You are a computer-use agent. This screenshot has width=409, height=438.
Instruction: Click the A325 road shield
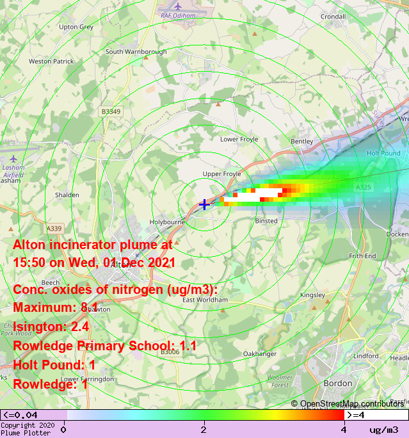tap(363, 187)
